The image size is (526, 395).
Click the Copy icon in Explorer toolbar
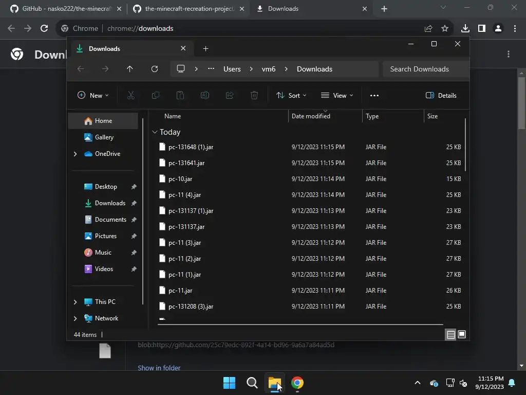(156, 95)
